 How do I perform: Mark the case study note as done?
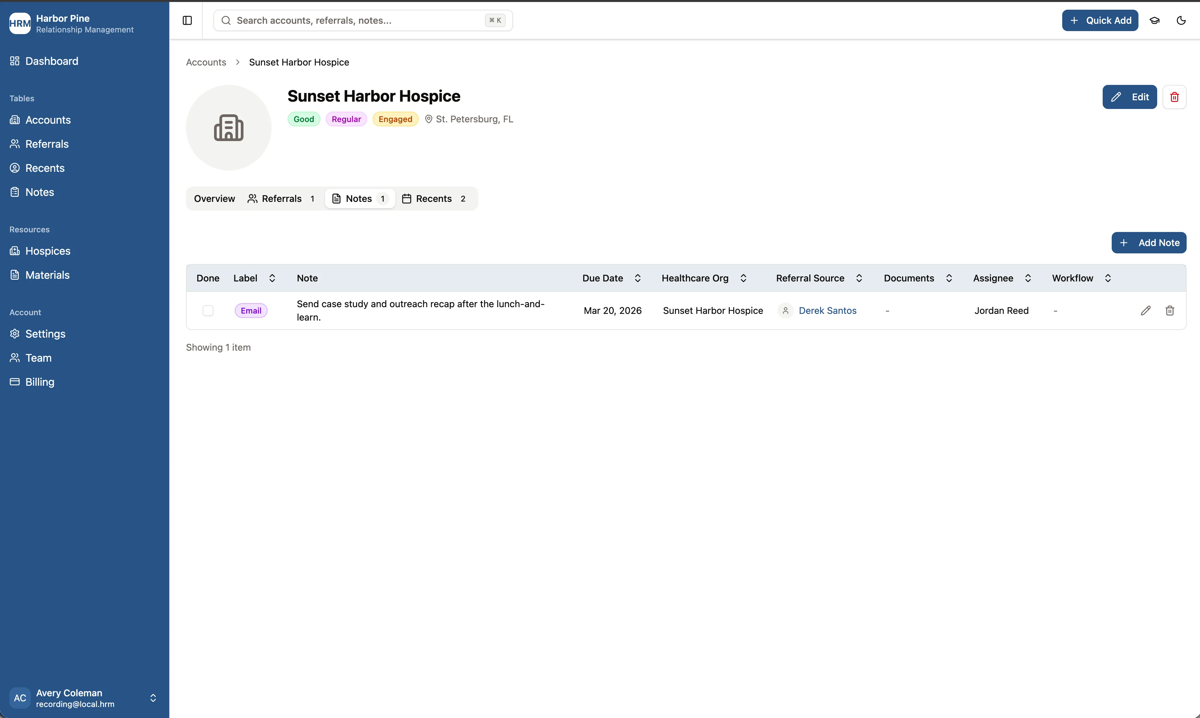[208, 310]
